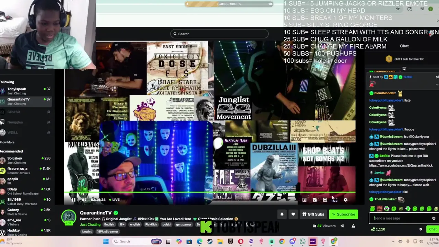Open Haddzy recommended channel

click(x=26, y=232)
